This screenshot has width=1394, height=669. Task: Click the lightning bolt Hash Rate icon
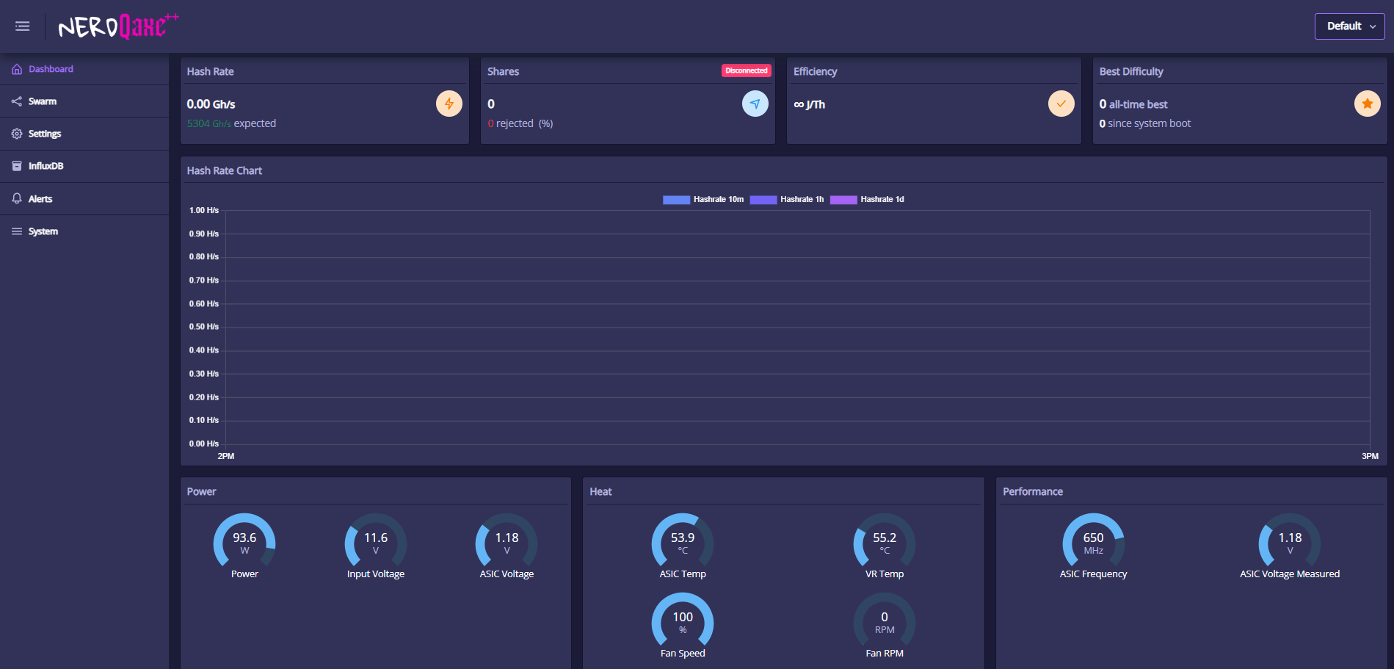pyautogui.click(x=449, y=104)
